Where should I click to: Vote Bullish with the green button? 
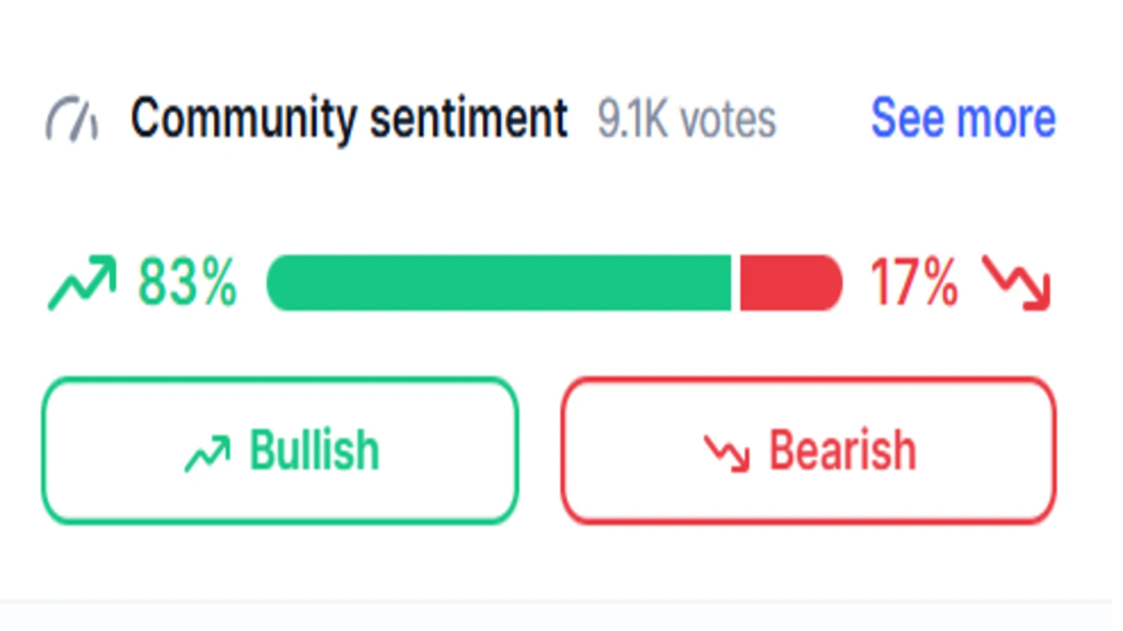[280, 451]
